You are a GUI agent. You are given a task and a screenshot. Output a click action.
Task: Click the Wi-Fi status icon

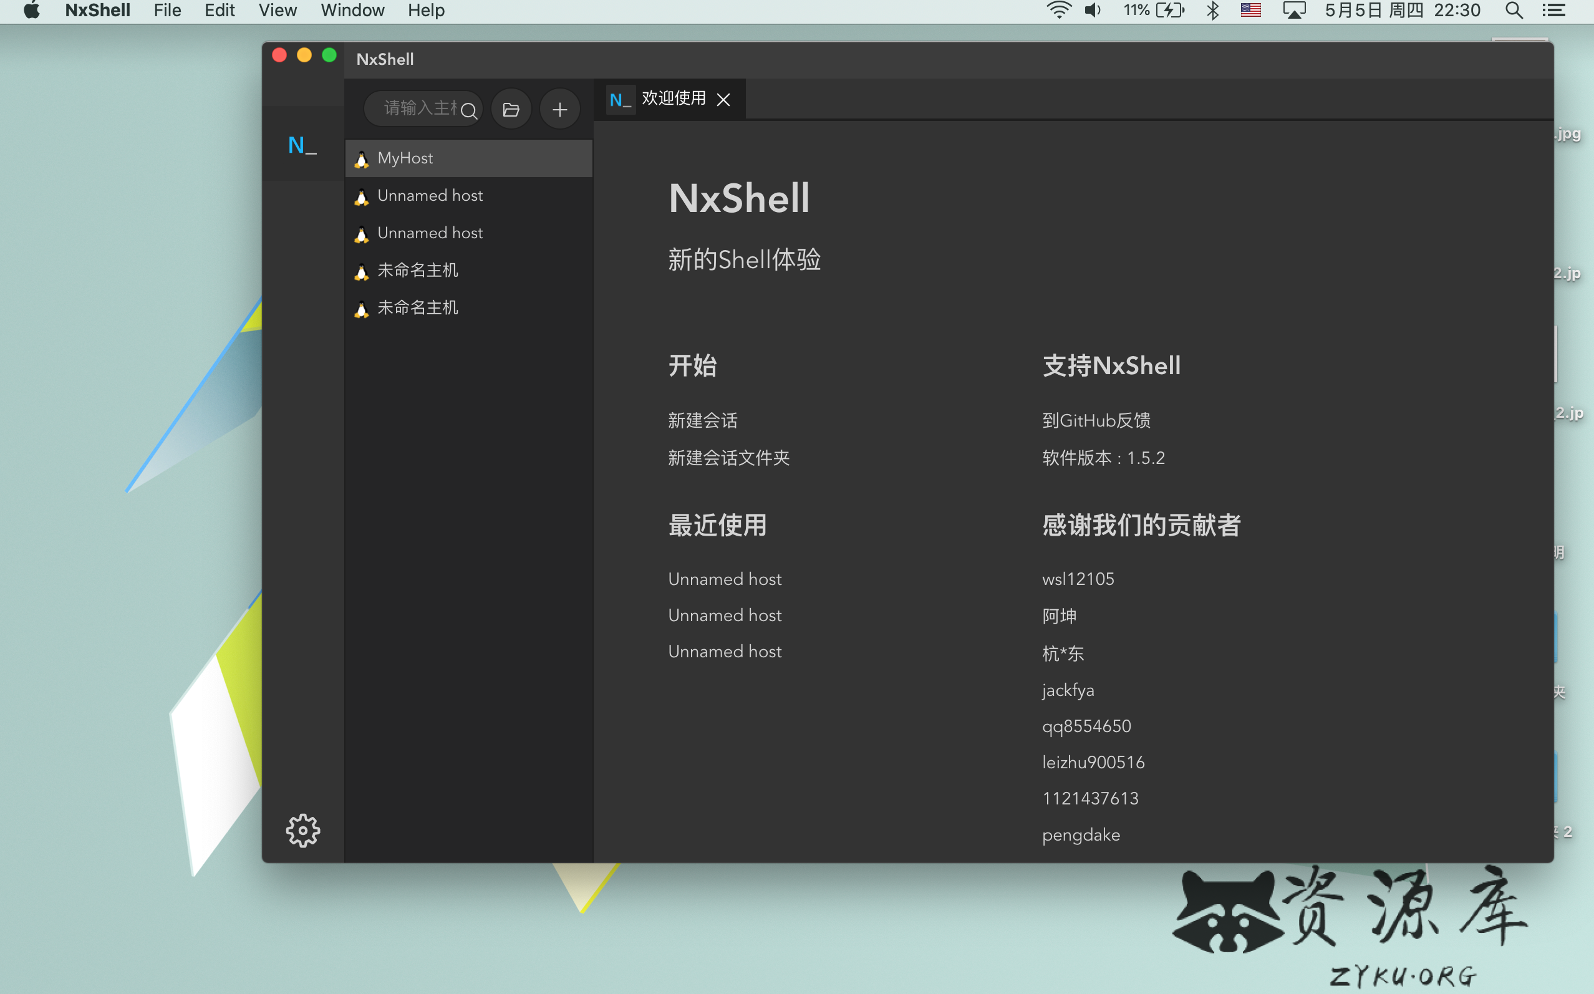1058,11
